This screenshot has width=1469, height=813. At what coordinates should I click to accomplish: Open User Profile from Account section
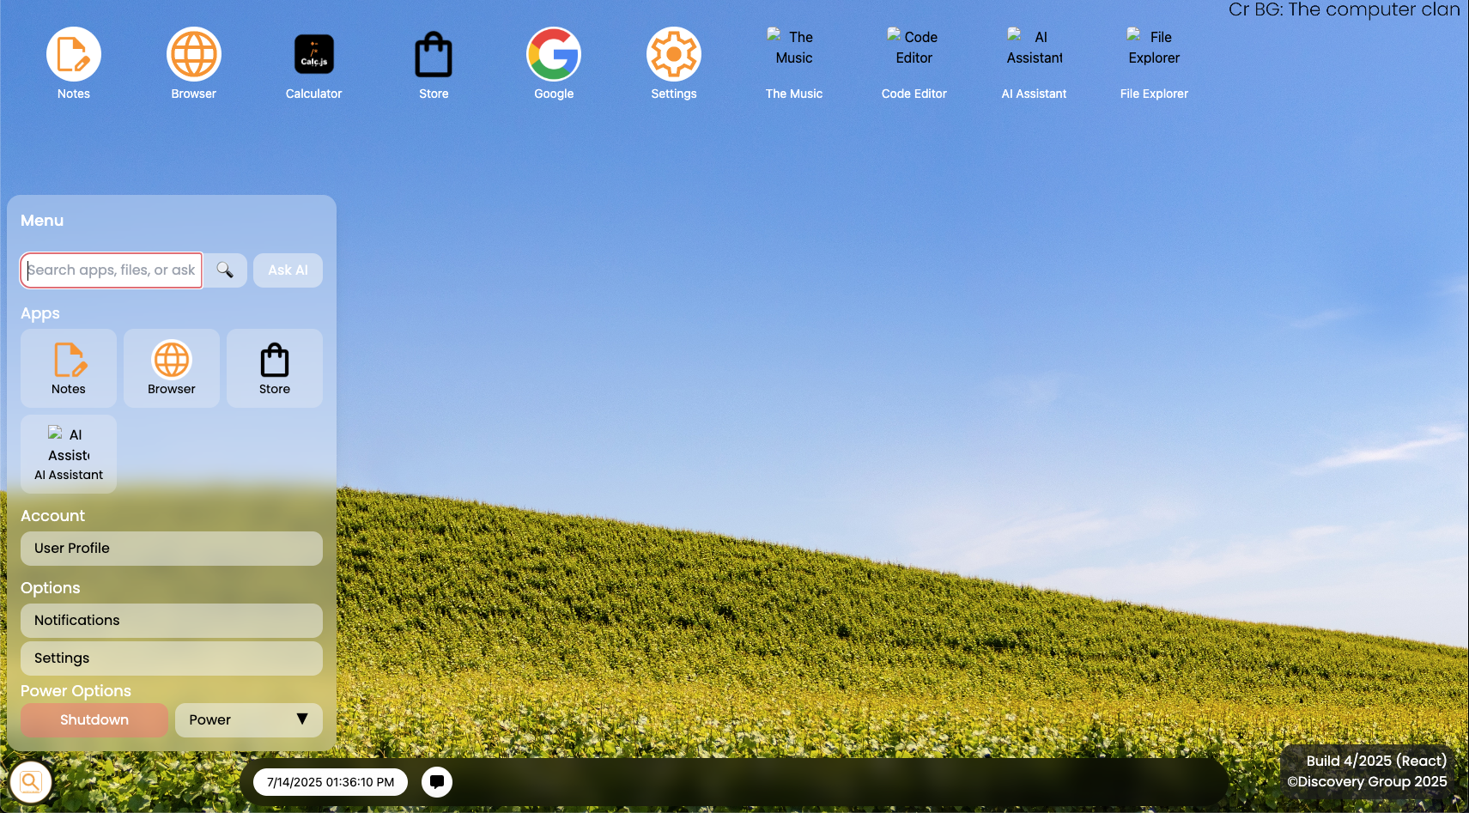click(172, 549)
